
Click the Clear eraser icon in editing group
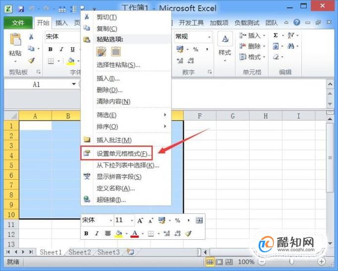click(x=276, y=57)
